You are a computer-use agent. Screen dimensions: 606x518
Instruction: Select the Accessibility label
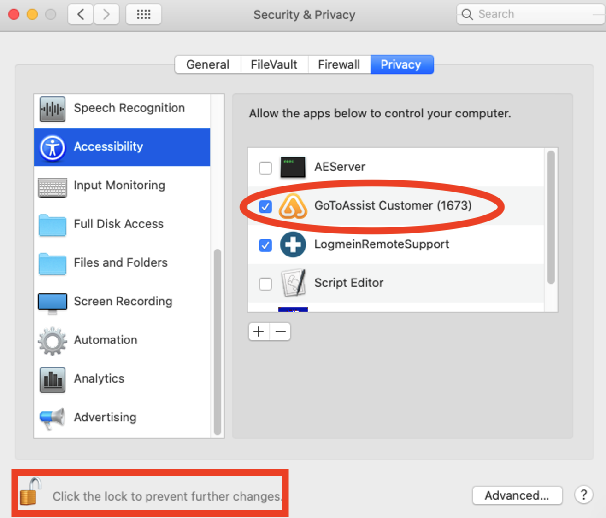click(108, 146)
